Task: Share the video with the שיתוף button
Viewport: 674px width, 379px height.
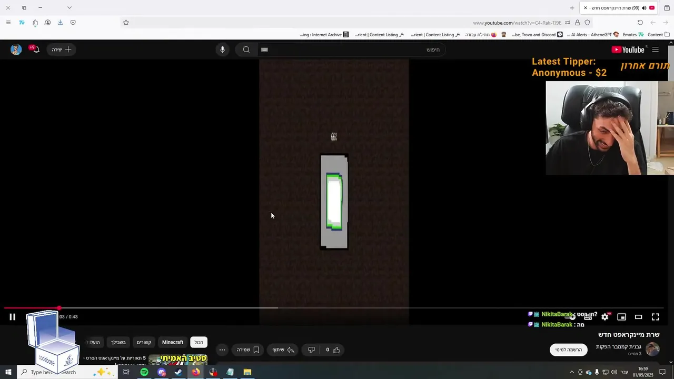Action: pos(283,350)
